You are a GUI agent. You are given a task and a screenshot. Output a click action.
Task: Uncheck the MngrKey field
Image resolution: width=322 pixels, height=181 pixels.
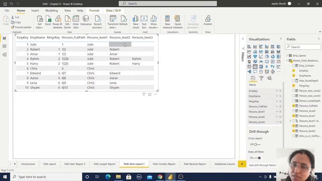click(293, 85)
